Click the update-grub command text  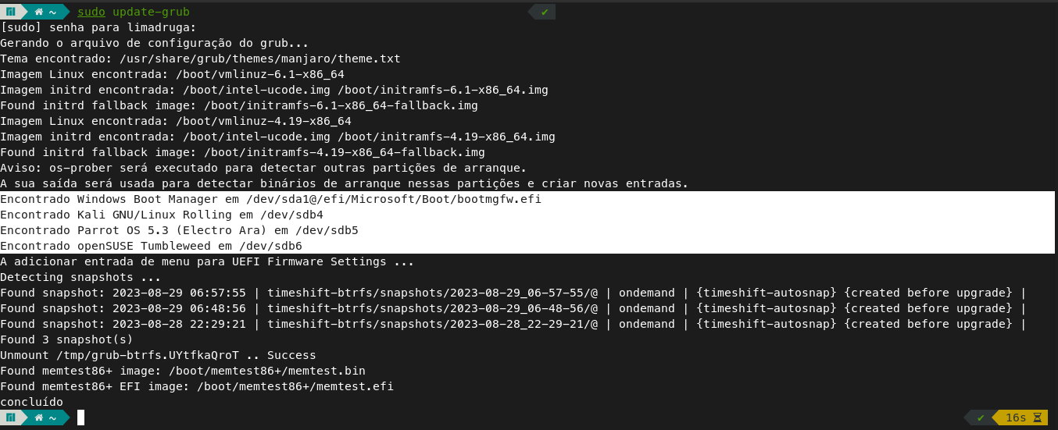[x=151, y=12]
